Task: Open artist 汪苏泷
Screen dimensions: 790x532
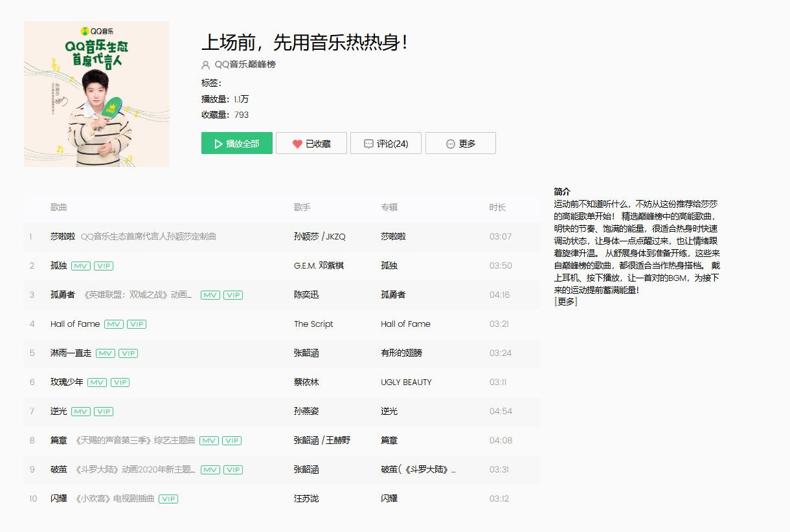Action: (306, 499)
